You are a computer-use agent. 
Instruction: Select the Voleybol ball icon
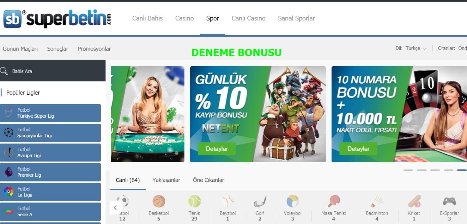(293, 201)
